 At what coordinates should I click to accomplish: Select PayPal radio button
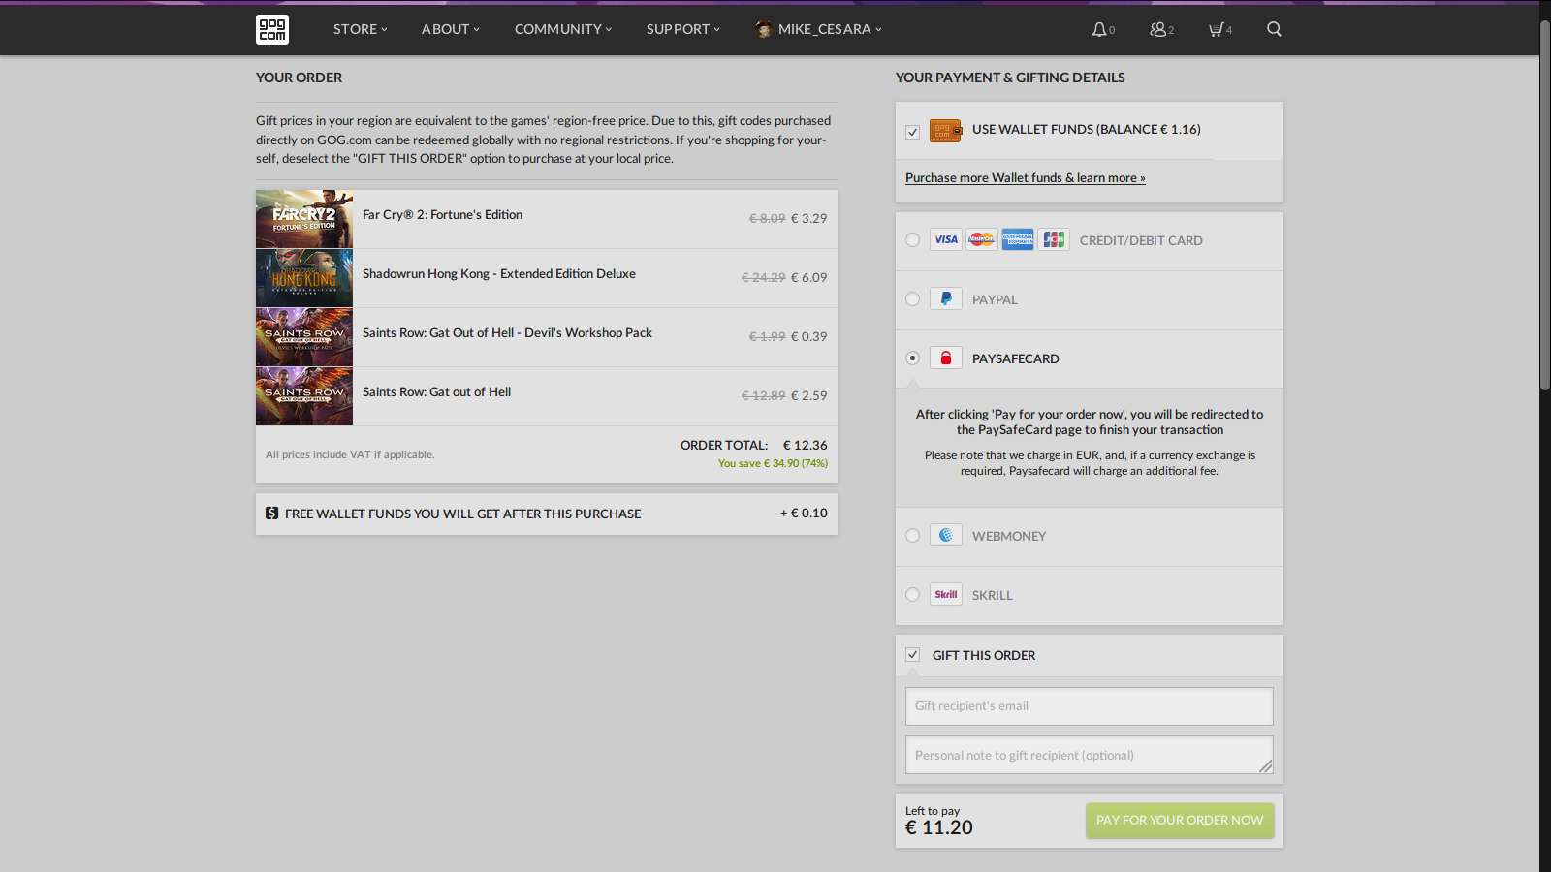912,298
